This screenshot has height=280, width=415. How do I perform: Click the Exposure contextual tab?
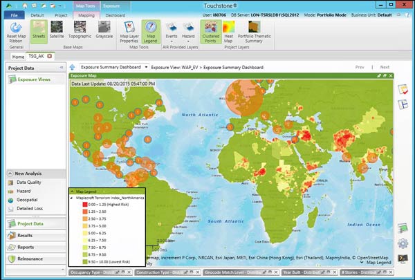point(111,6)
